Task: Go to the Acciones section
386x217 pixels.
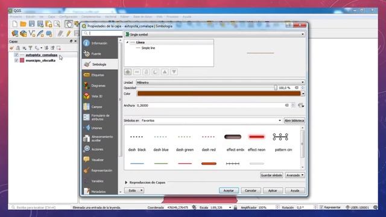Action: 100,149
